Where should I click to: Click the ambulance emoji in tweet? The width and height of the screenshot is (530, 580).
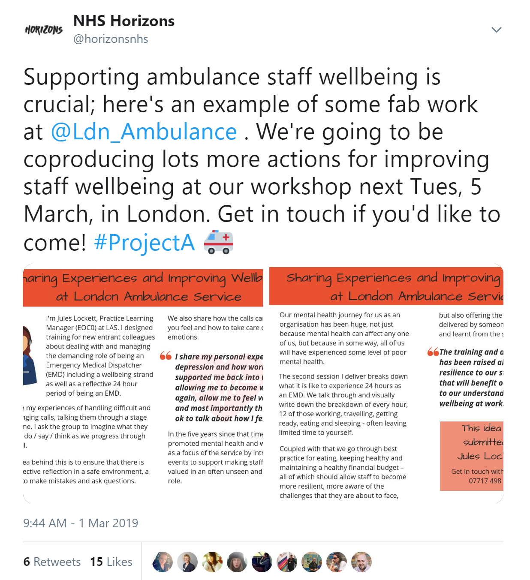pos(218,242)
